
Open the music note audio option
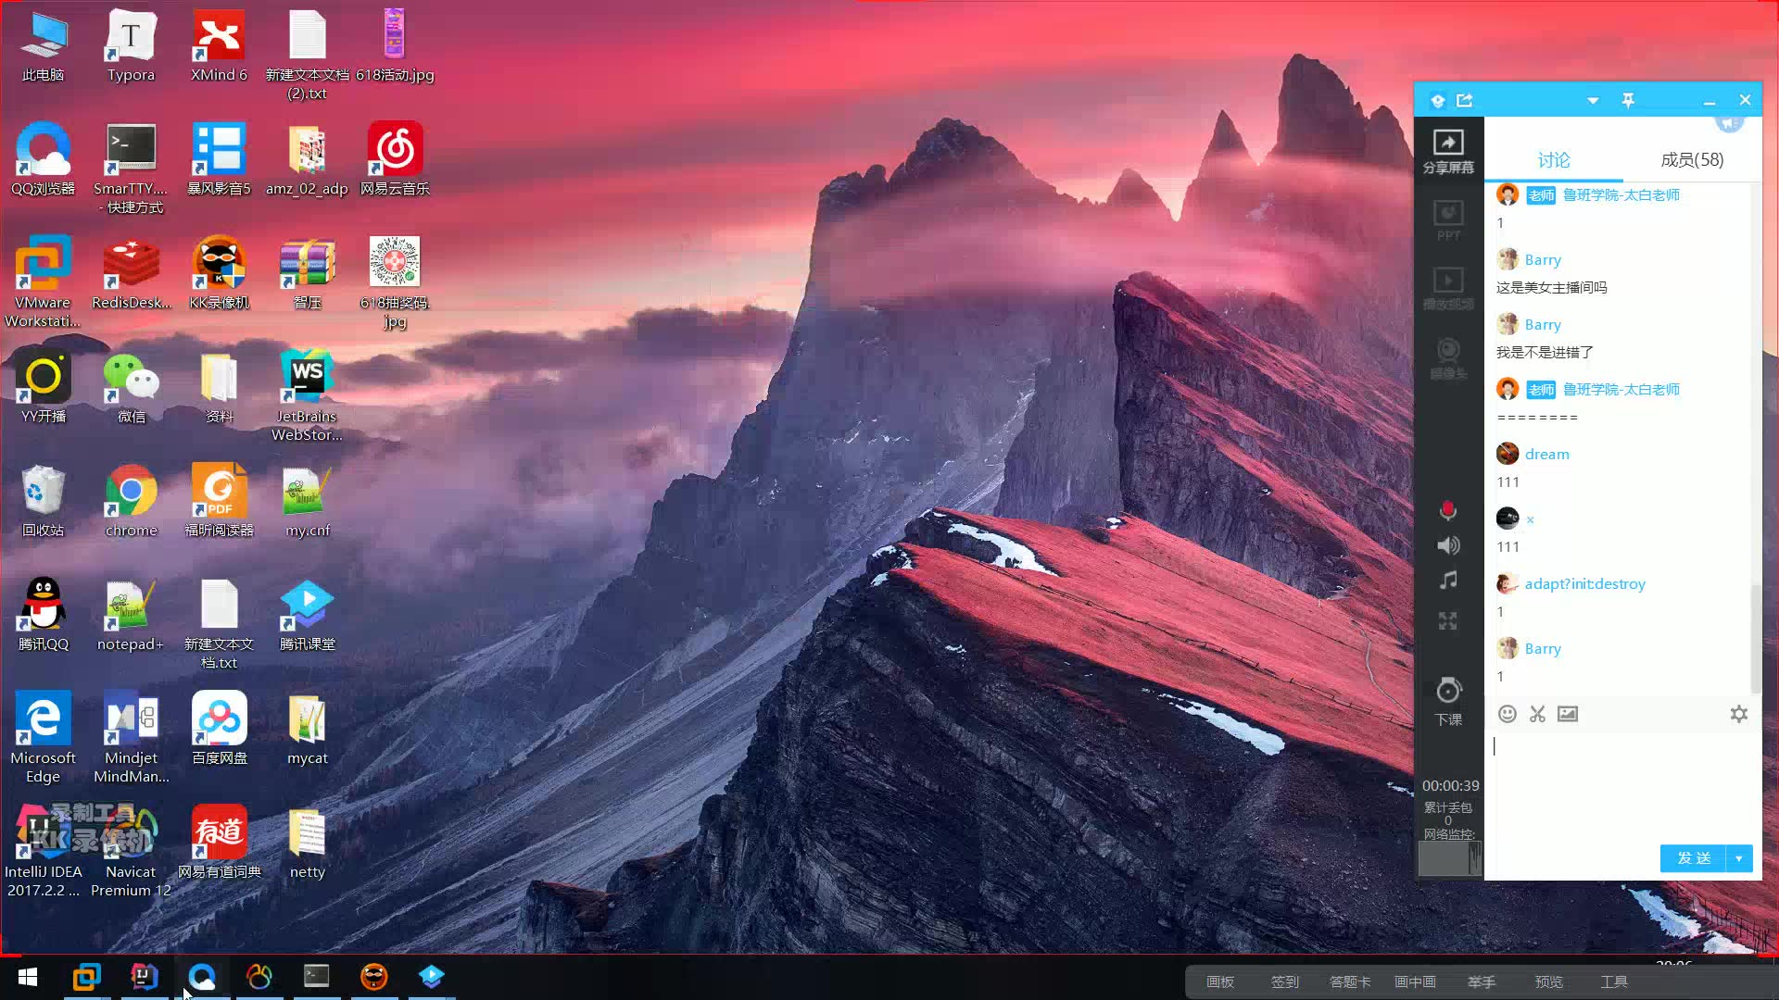[1448, 581]
